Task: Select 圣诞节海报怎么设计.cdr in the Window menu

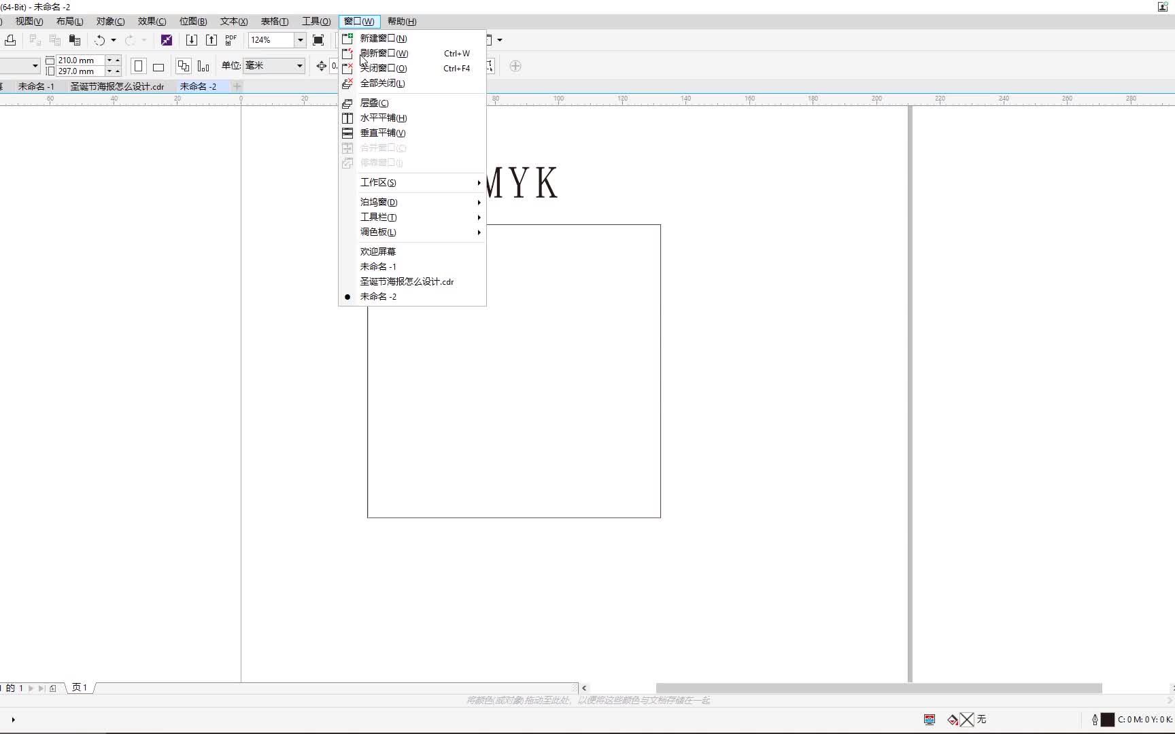Action: click(412, 282)
